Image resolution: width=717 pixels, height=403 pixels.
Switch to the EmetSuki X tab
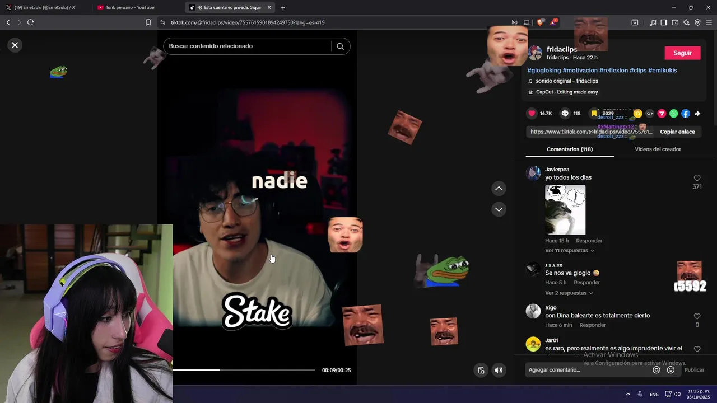tap(45, 7)
